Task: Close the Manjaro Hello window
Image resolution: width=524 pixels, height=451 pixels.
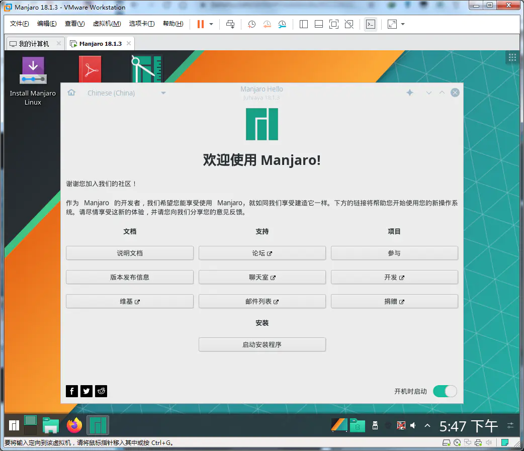Action: point(455,93)
